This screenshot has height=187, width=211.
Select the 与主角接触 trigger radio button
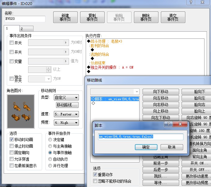point(50,146)
